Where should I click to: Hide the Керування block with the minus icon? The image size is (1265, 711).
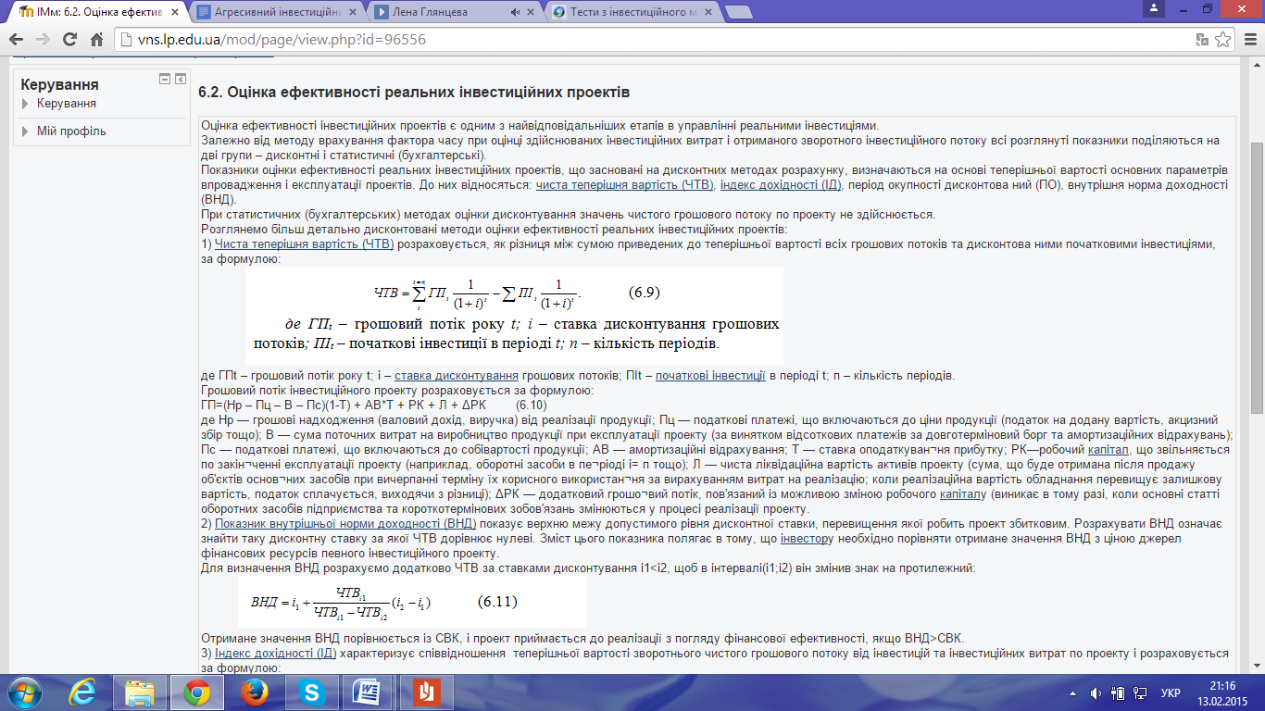point(165,79)
